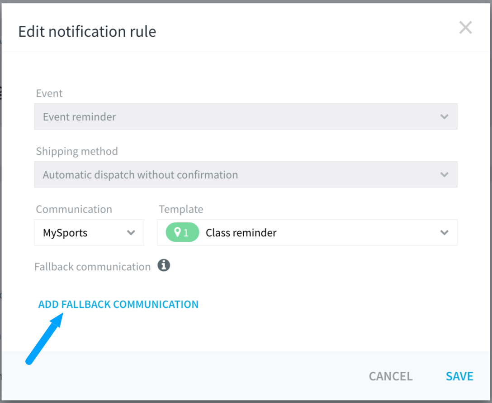Screen dimensions: 492x403
Task: Cancel editing the notification rule
Action: [390, 376]
